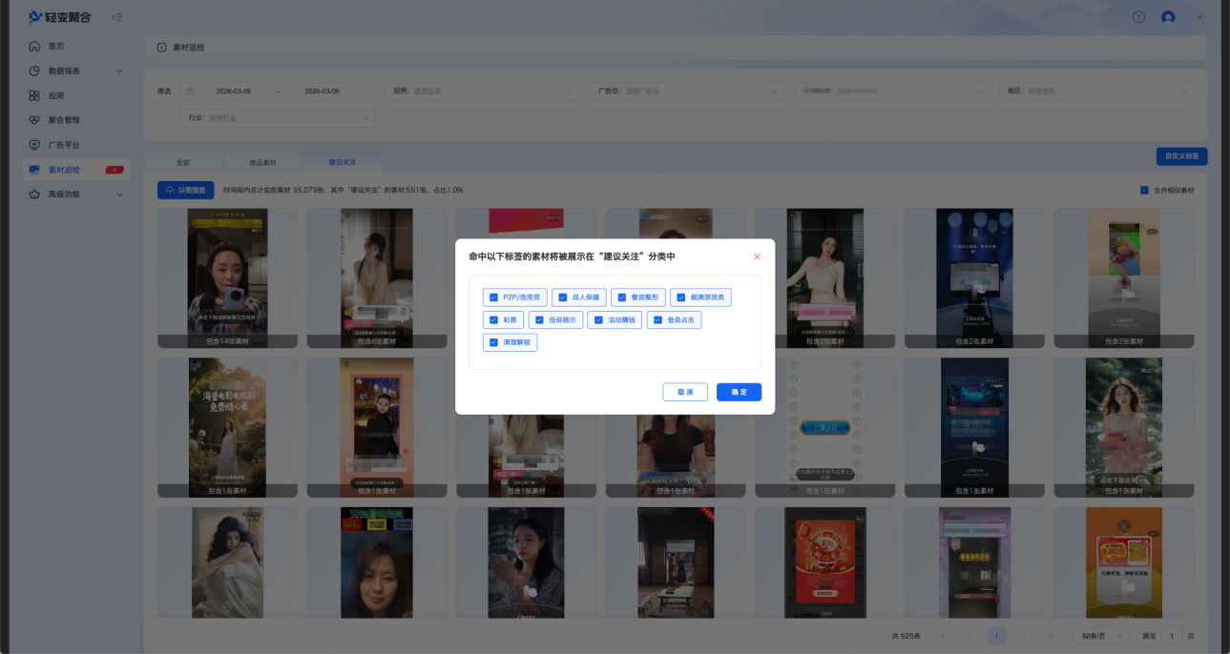This screenshot has width=1230, height=654.
Task: Click the back arrow next to 素材巡检 title
Action: [161, 48]
